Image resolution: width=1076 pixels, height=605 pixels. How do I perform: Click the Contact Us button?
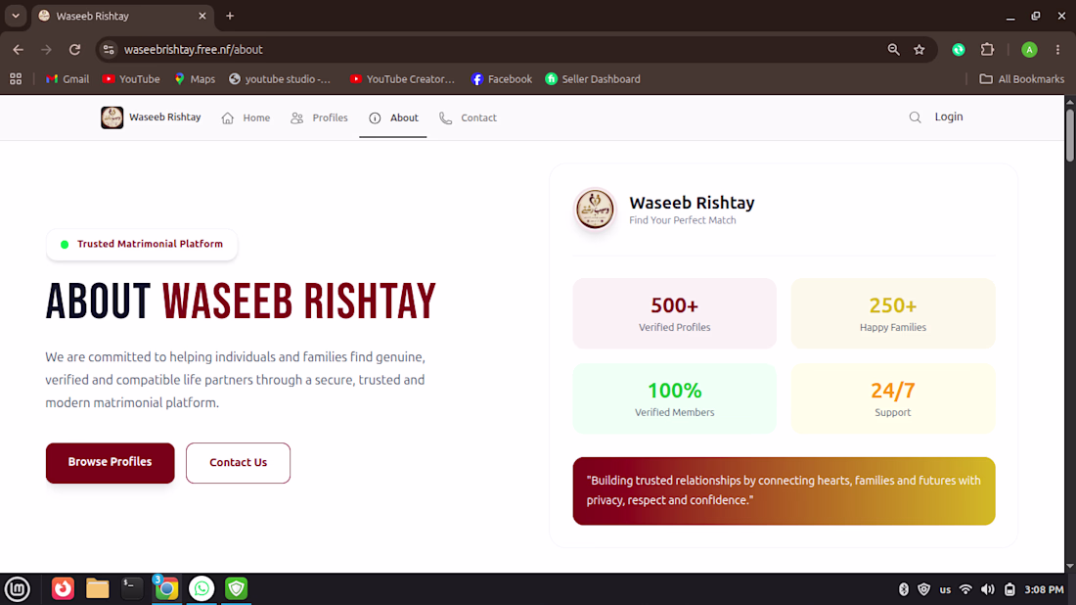pyautogui.click(x=238, y=463)
